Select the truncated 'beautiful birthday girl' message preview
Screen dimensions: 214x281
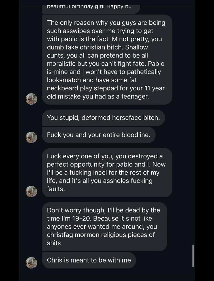[x=91, y=7]
